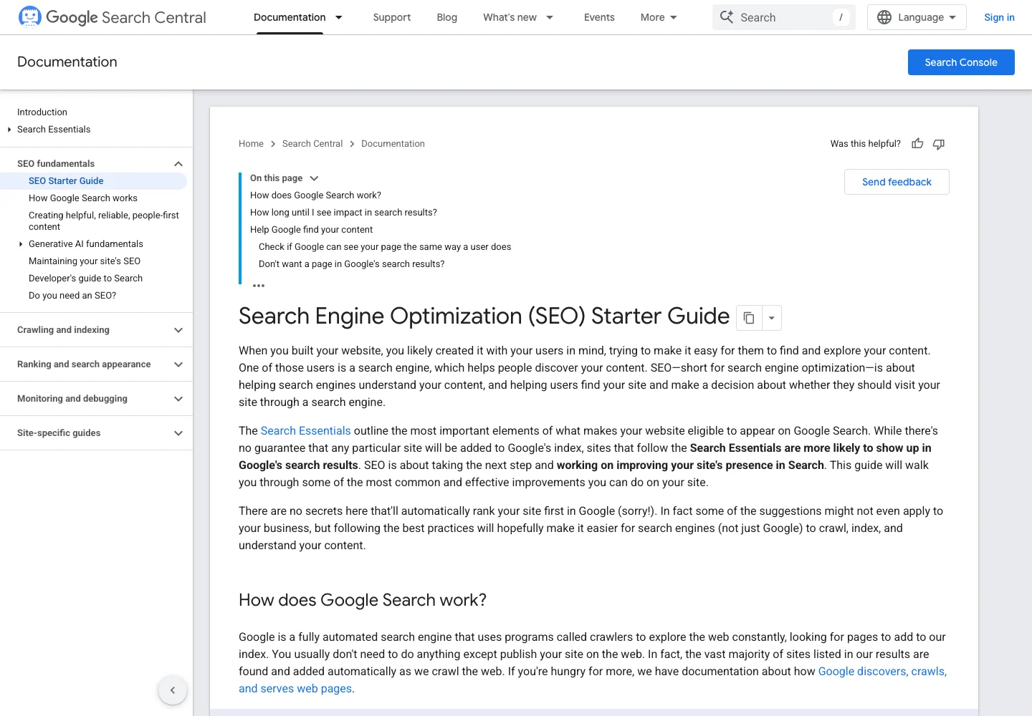Viewport: 1032px width, 716px height.
Task: Expand Monitoring and debugging section
Action: (178, 399)
